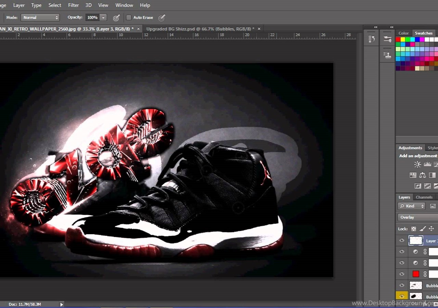Switch to the Color panel tab
438x308 pixels.
pyautogui.click(x=403, y=33)
